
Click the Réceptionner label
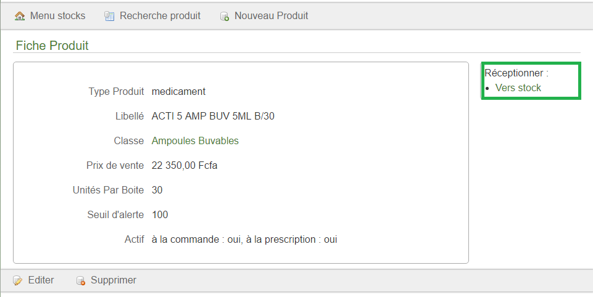pyautogui.click(x=516, y=73)
